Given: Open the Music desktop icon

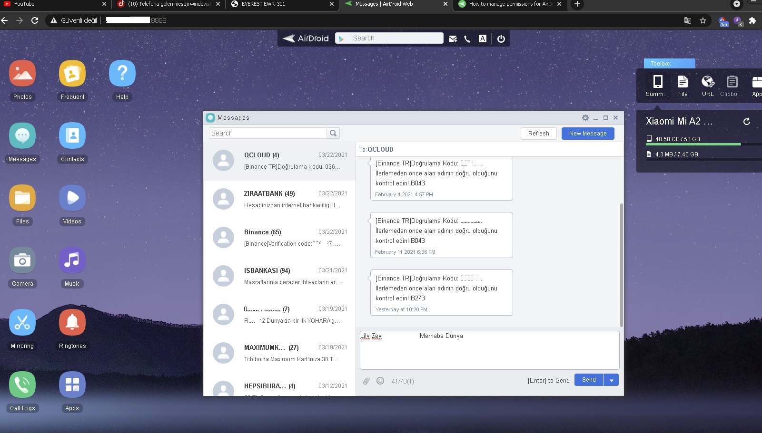Looking at the screenshot, I should click(x=72, y=260).
